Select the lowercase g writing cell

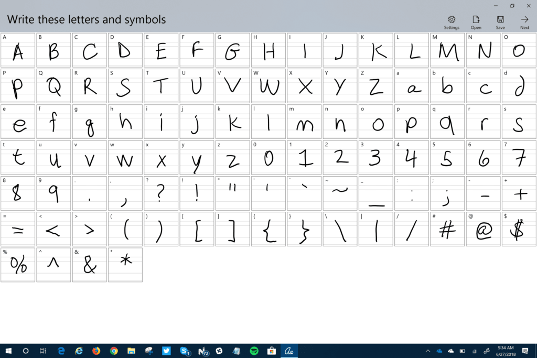pos(90,122)
